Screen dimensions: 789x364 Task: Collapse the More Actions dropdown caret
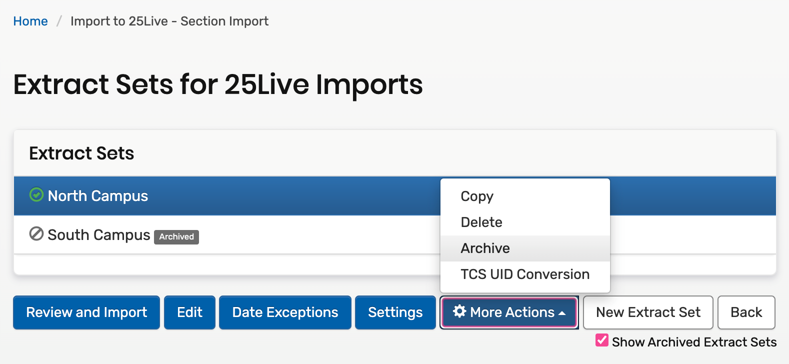[562, 313]
